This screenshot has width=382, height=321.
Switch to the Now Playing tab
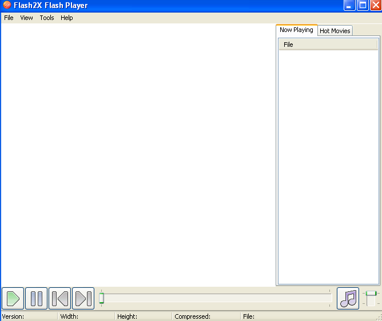click(296, 30)
